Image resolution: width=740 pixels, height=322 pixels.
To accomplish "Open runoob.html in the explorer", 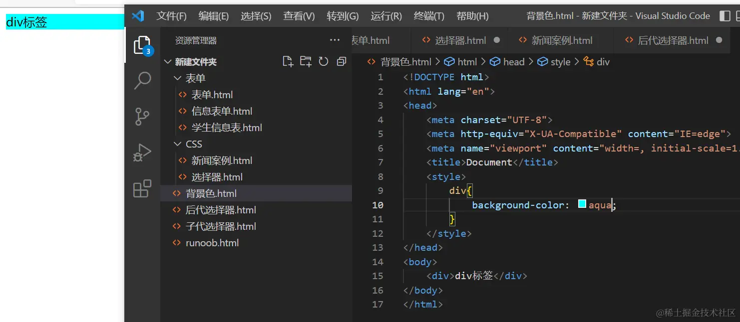I will [x=212, y=243].
